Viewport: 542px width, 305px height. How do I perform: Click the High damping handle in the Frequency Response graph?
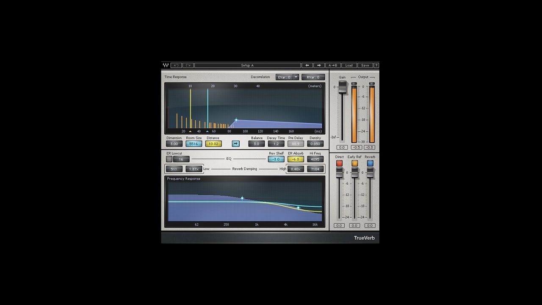[299, 208]
